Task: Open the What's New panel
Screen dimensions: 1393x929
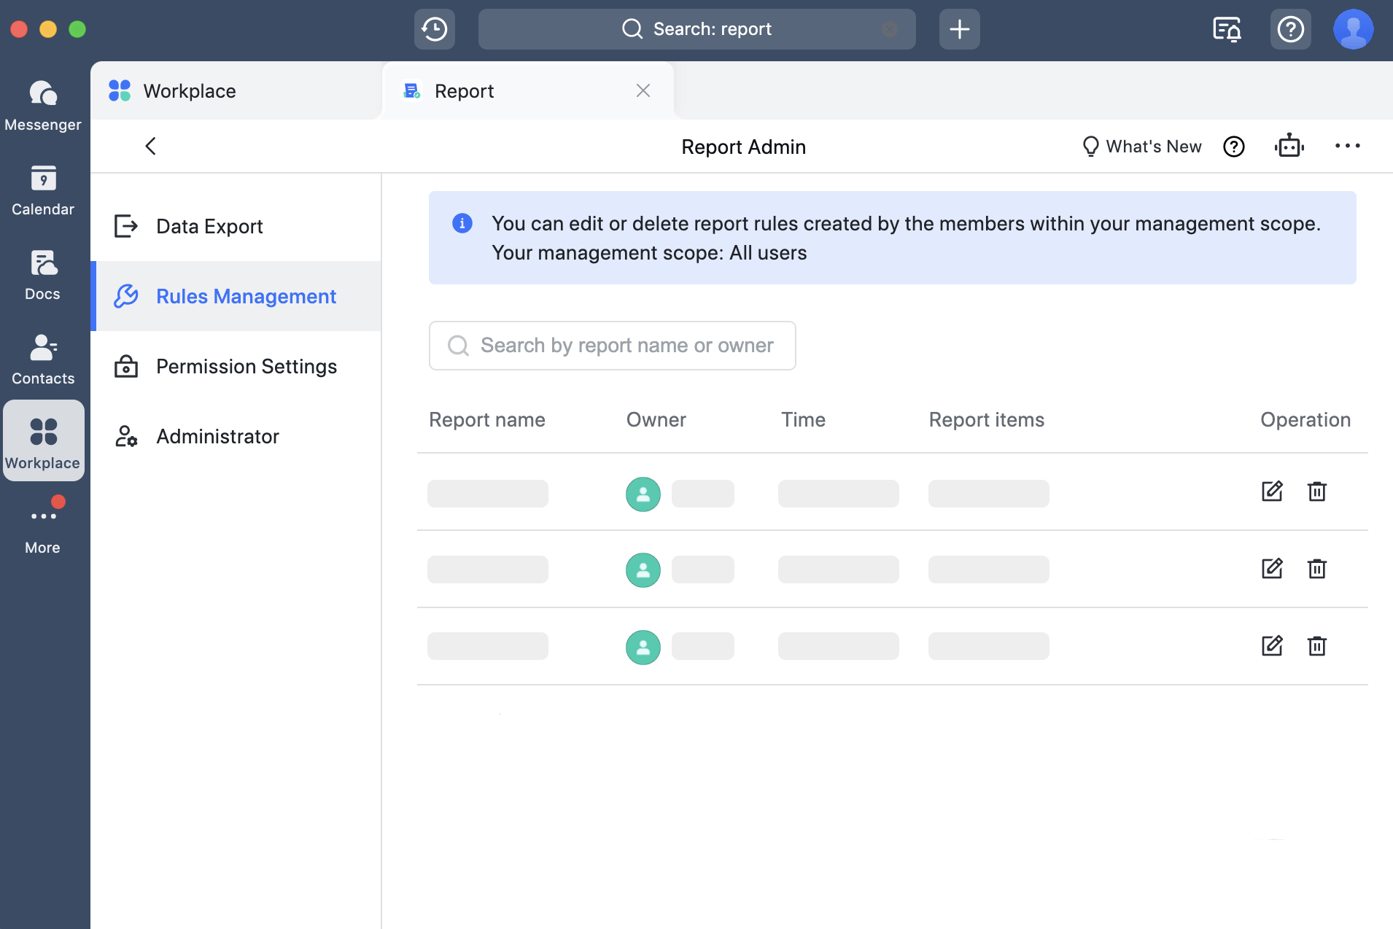Action: pyautogui.click(x=1140, y=146)
